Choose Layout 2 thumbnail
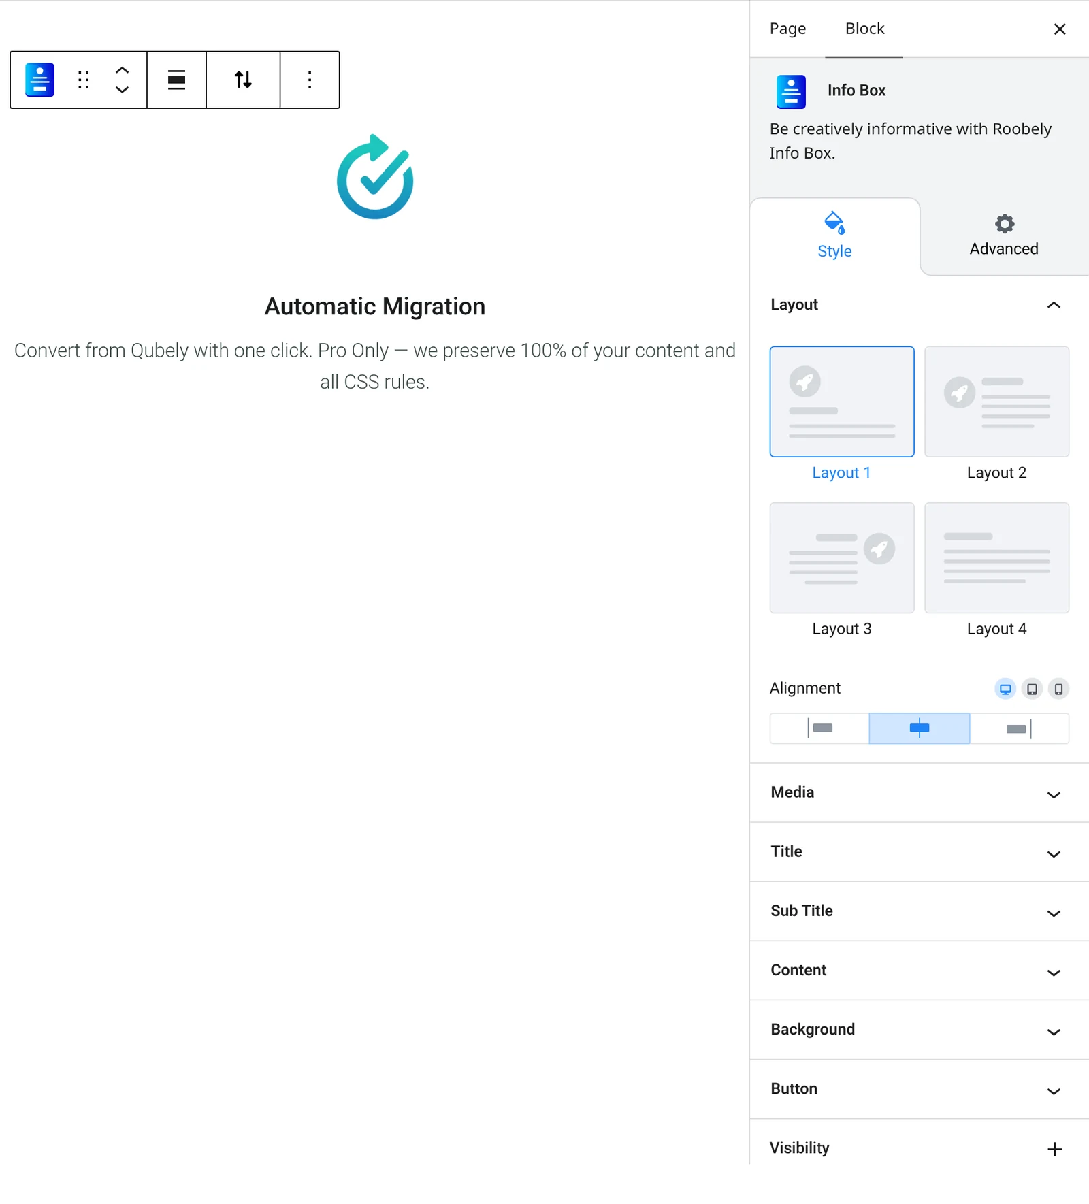 [x=997, y=402]
